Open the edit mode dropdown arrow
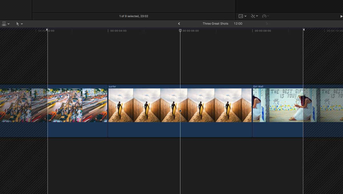This screenshot has height=194, width=343. [x=9, y=24]
